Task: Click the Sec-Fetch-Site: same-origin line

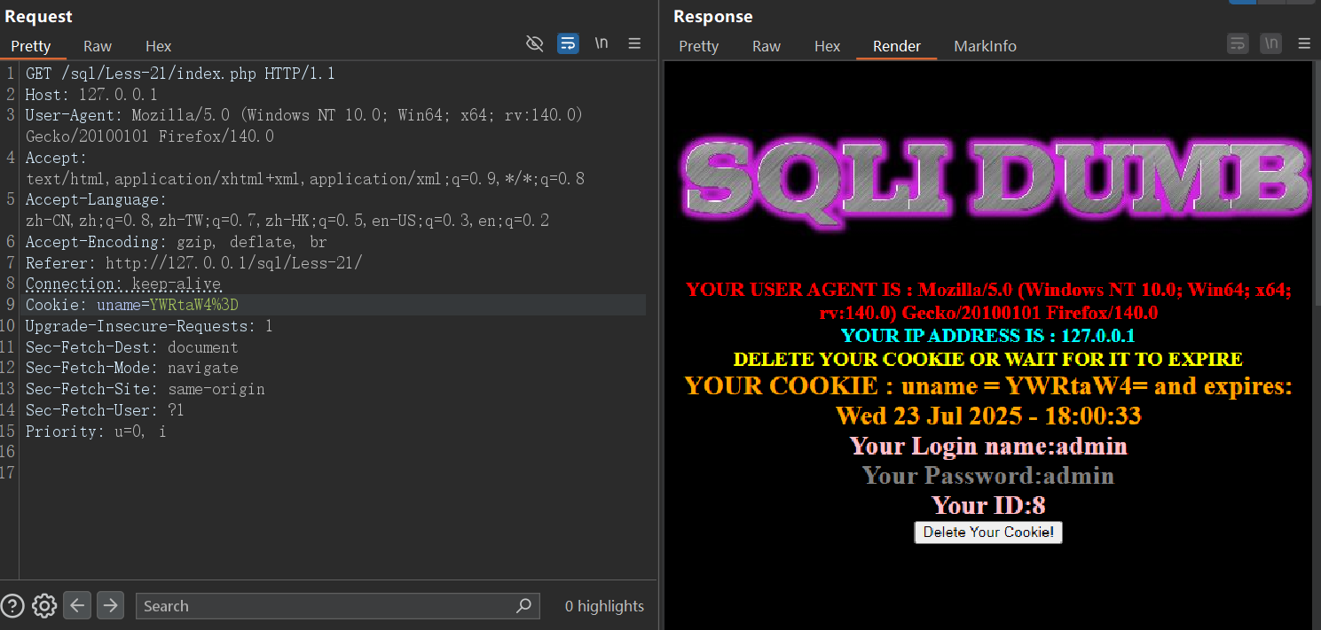Action: (x=145, y=389)
